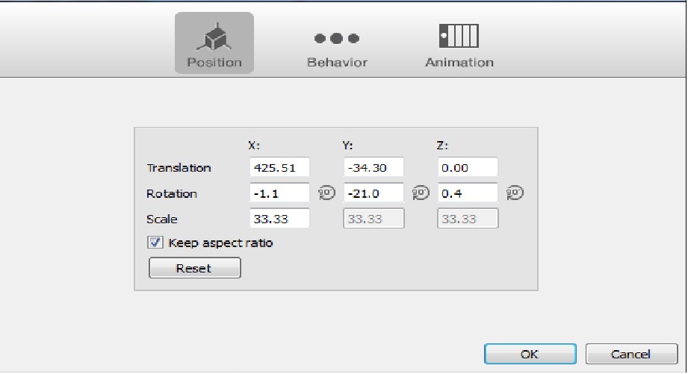The image size is (688, 374).
Task: Uncheck Keep aspect ratio checkbox
Action: [x=155, y=243]
